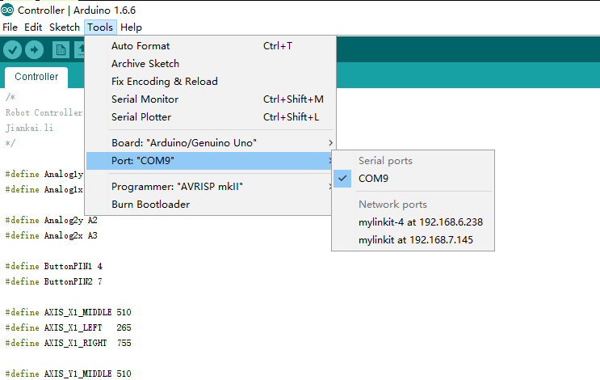Expand the Port: COM9 submenu
600x380 pixels.
click(210, 161)
